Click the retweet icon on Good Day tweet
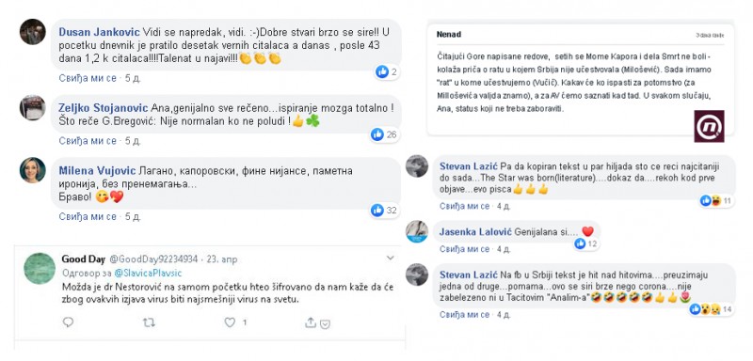 coord(150,323)
